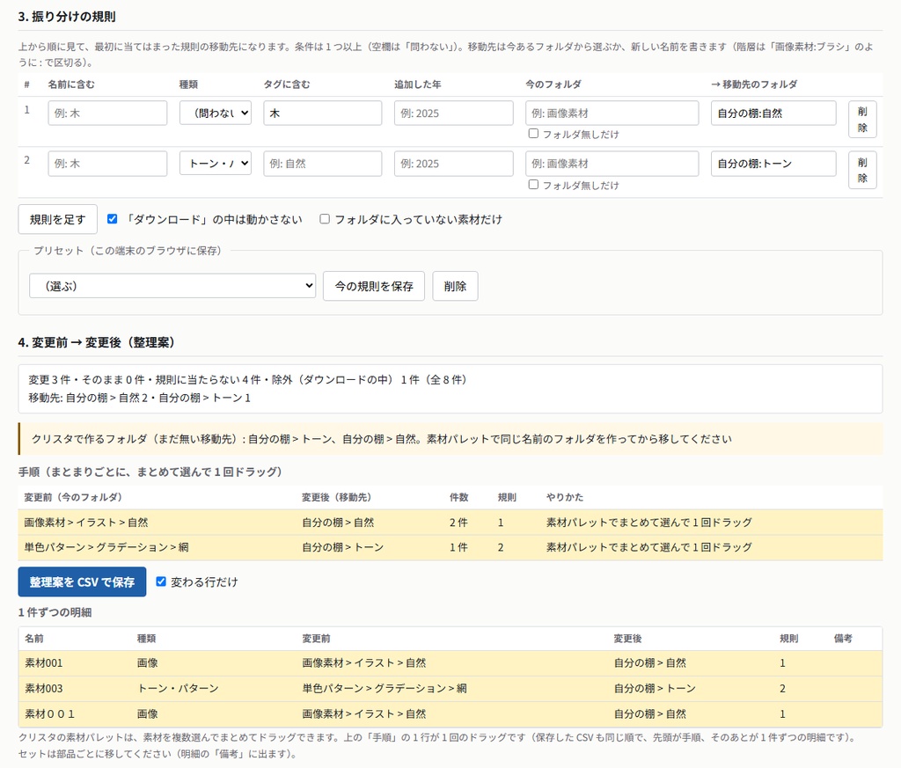Viewport: 901px width, 768px height.
Task: Click rule 1 今のフォルダ input field
Action: coord(612,113)
